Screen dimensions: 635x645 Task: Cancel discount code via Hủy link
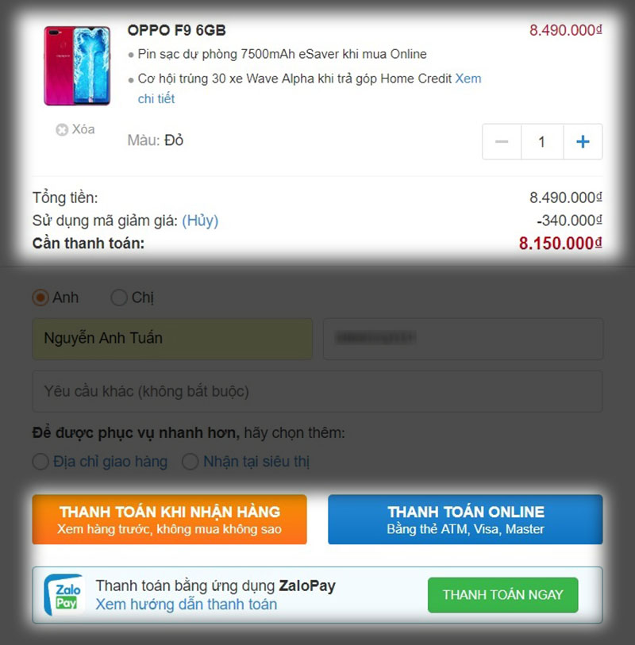tap(200, 221)
